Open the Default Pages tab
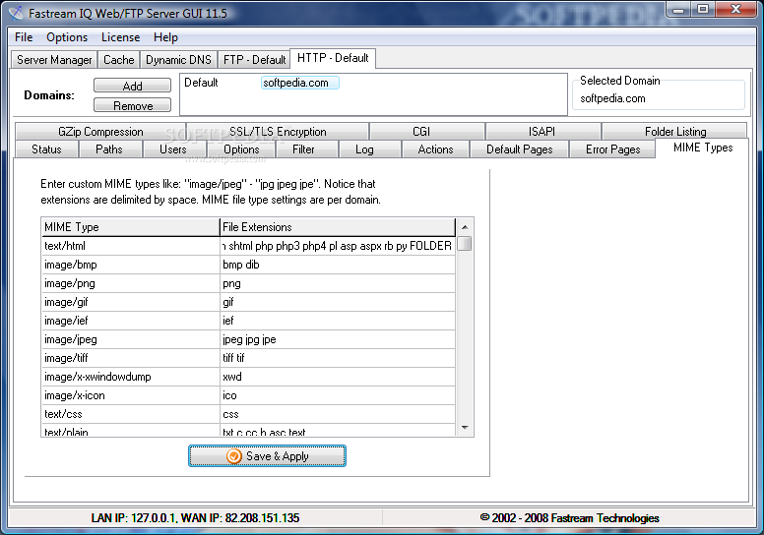This screenshot has height=535, width=764. (520, 149)
